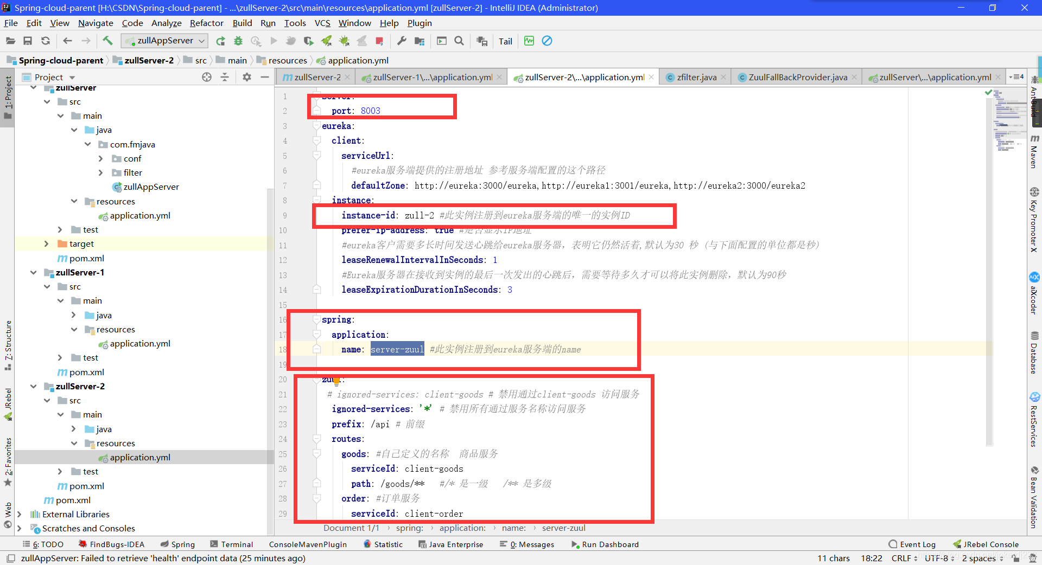The image size is (1042, 565).
Task: Open the Z: Structure side panel
Action: (8, 346)
